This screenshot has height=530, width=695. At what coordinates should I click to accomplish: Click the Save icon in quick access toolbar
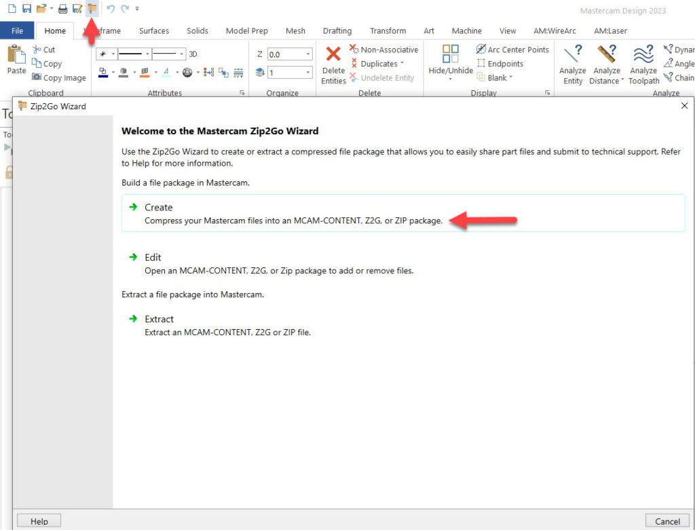click(26, 8)
